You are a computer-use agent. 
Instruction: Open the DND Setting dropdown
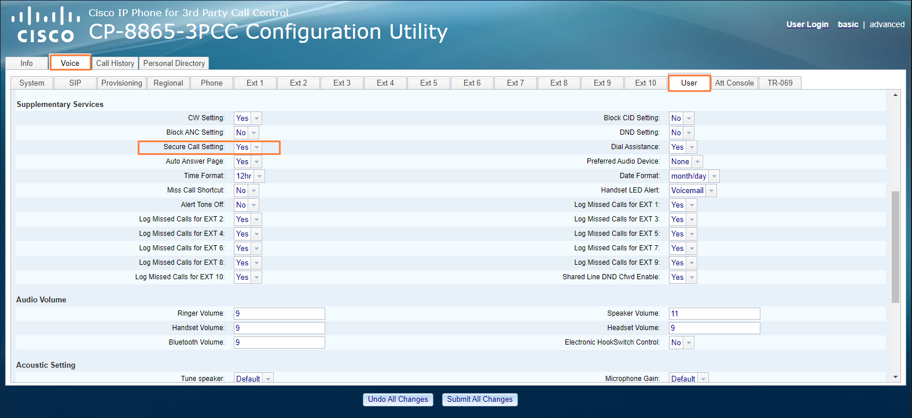682,133
